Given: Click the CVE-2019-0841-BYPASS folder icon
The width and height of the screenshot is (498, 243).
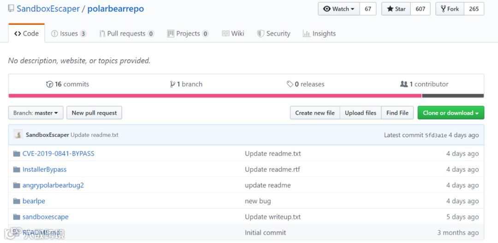Looking at the screenshot, I should 17,153.
